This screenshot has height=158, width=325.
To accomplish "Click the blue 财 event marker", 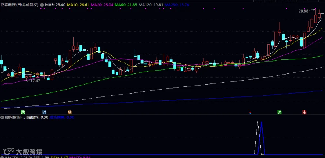I will (44, 112).
